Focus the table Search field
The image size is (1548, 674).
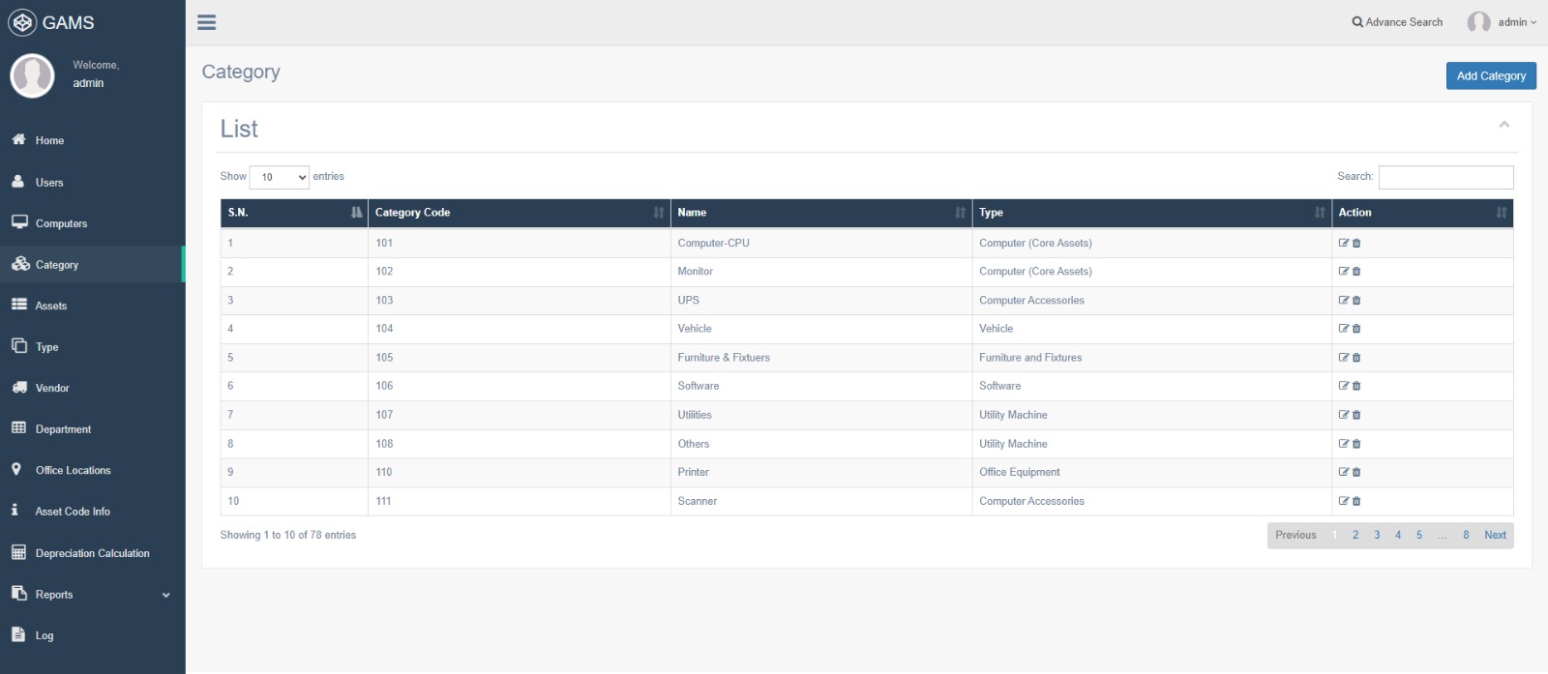1445,177
